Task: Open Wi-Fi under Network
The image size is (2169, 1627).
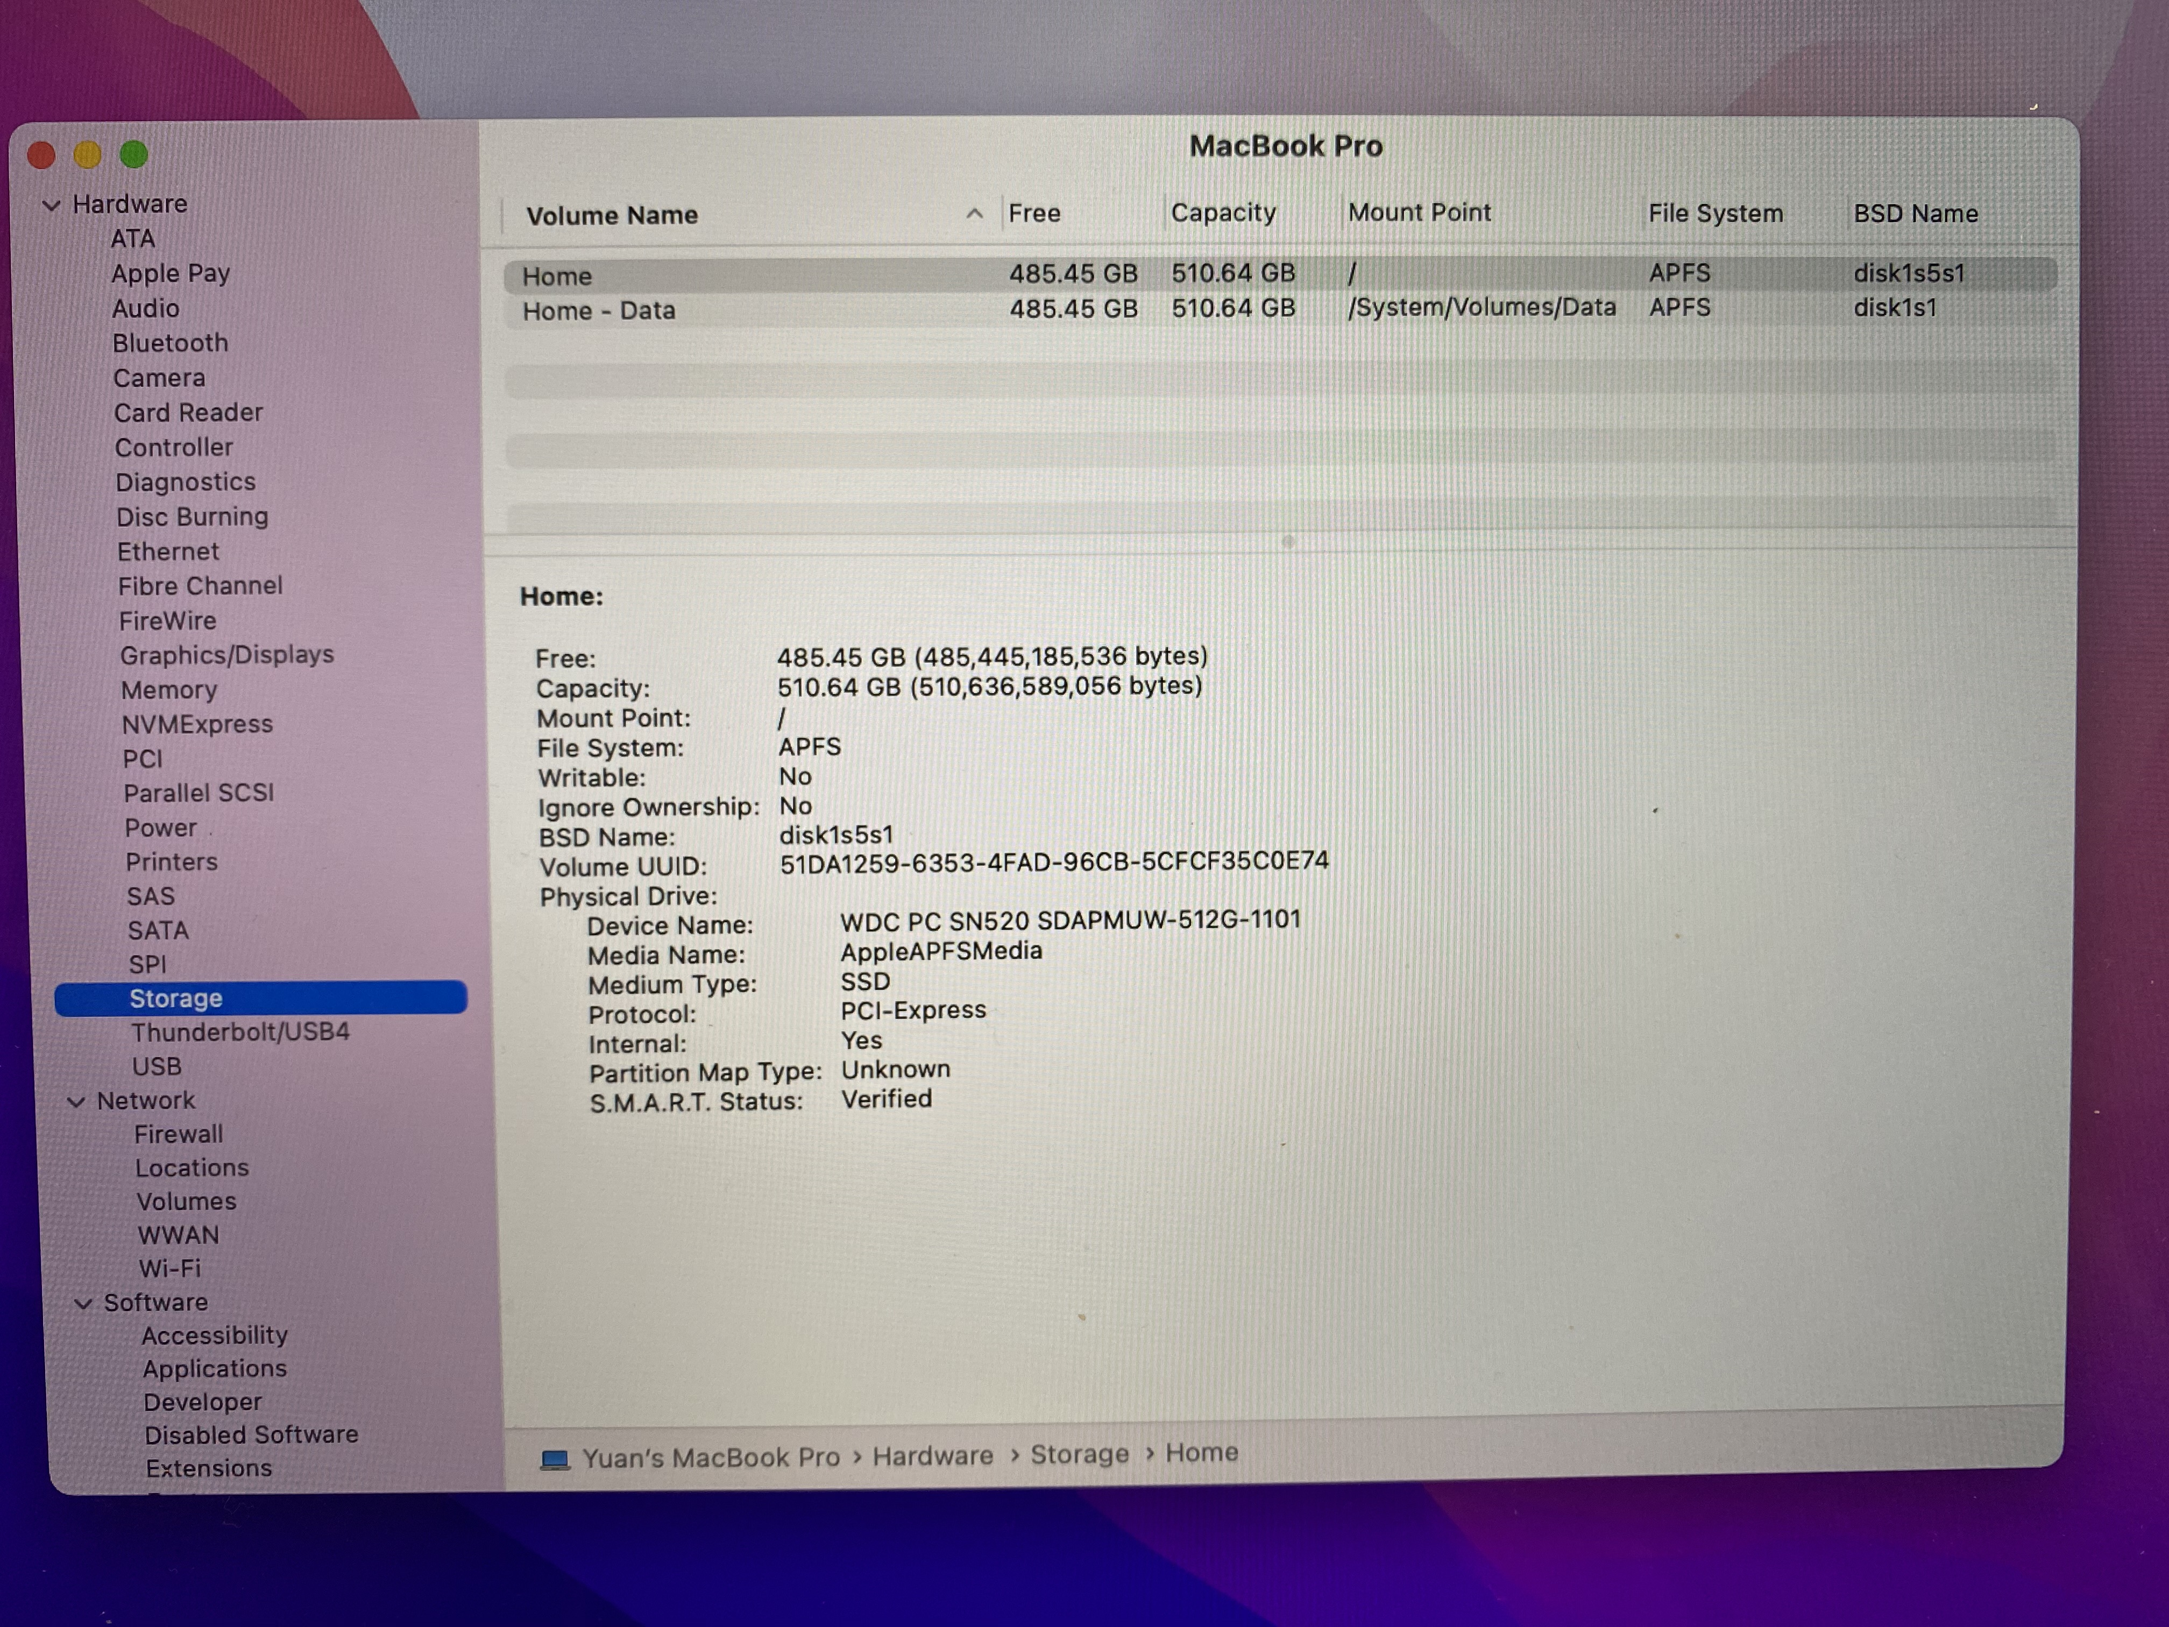Action: 169,1268
